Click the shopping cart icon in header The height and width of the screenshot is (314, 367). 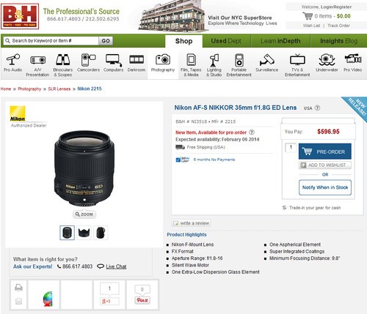tap(308, 16)
